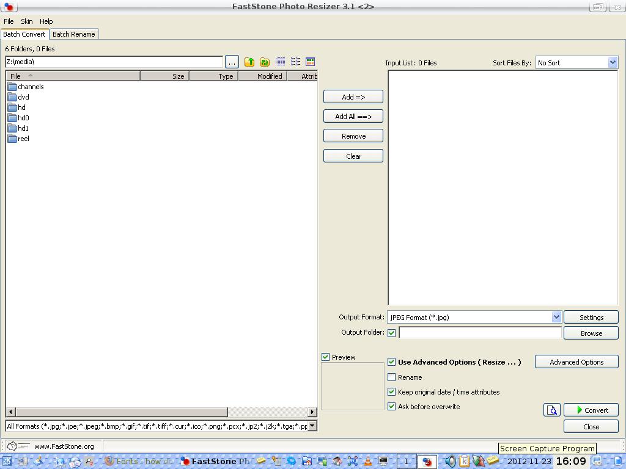
Task: Click into the Z:\media\ path field
Action: point(114,62)
